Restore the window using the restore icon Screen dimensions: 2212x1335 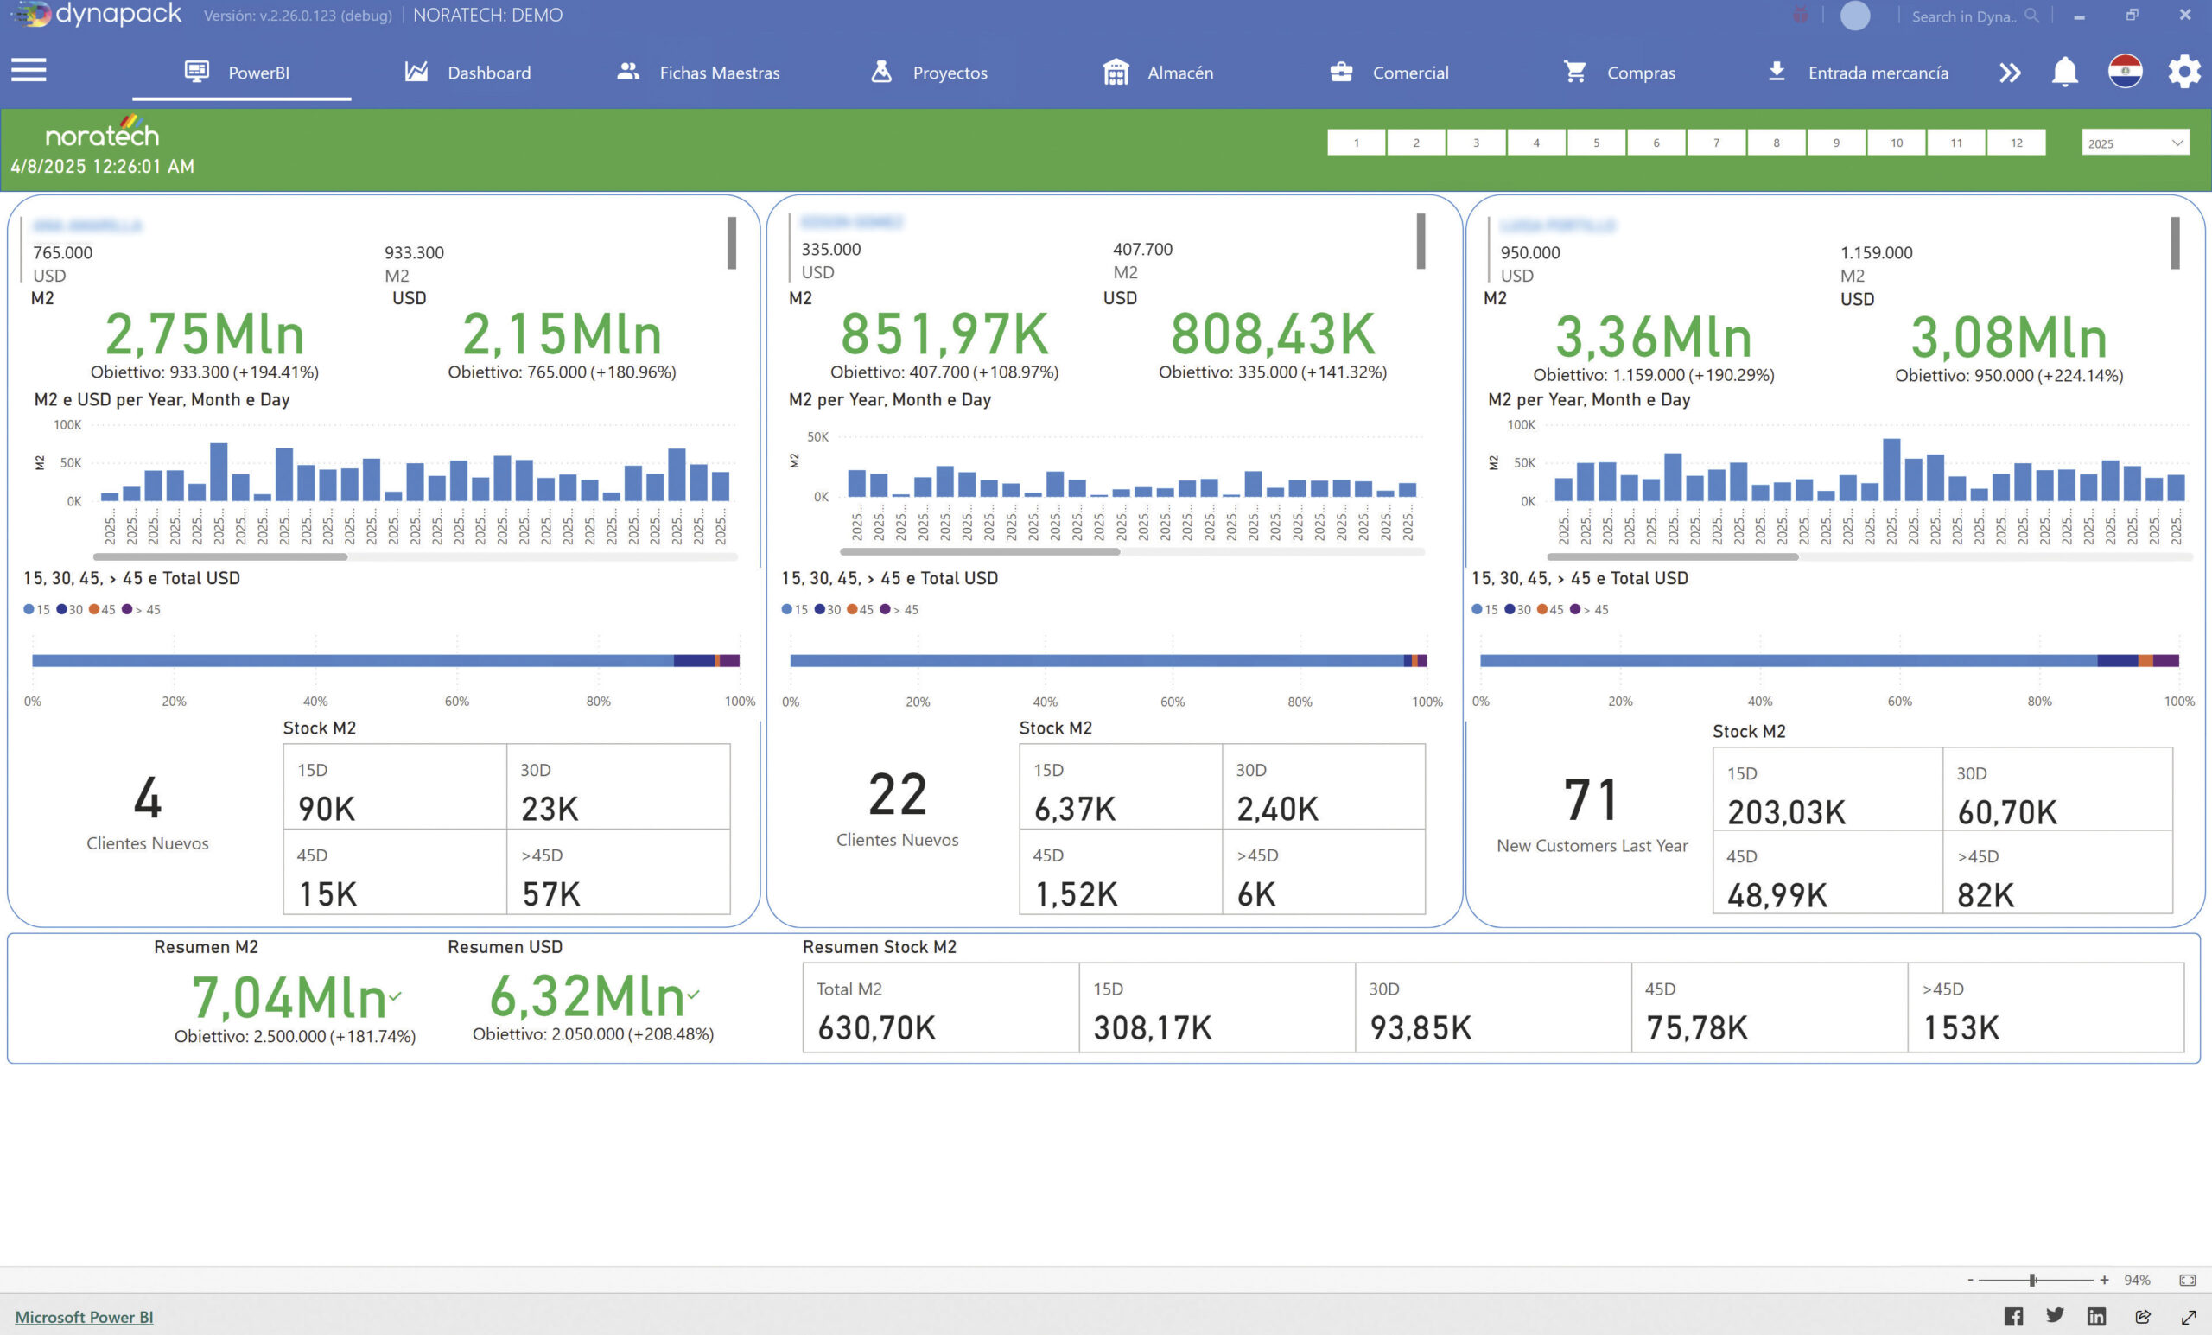2133,15
